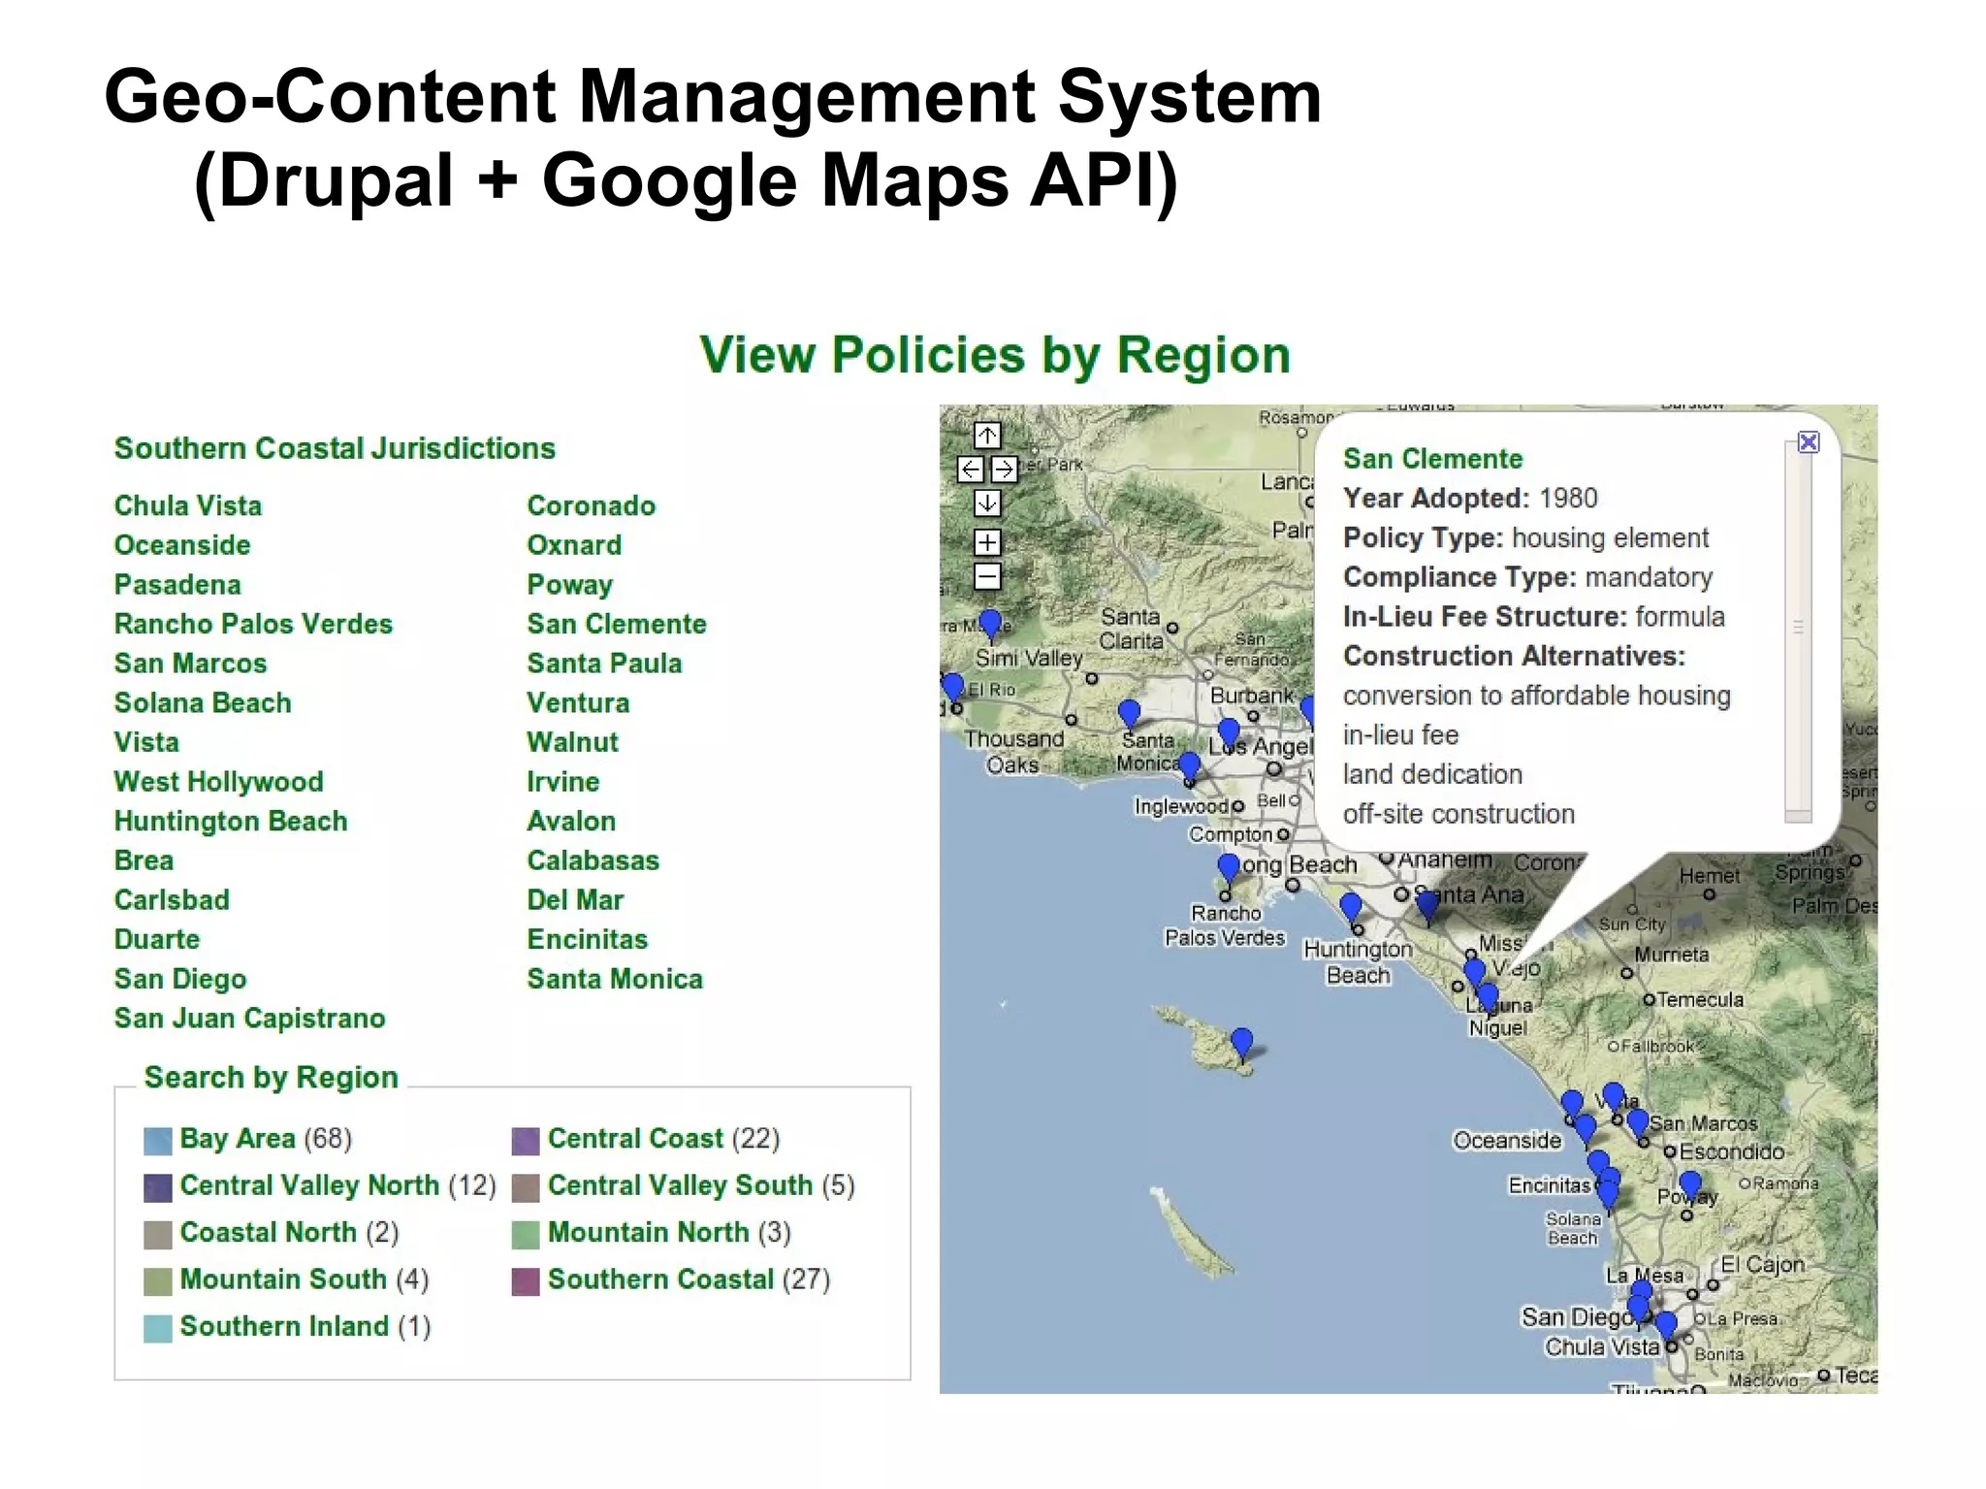
Task: Select the Simi Valley area map marker
Action: pyautogui.click(x=990, y=626)
